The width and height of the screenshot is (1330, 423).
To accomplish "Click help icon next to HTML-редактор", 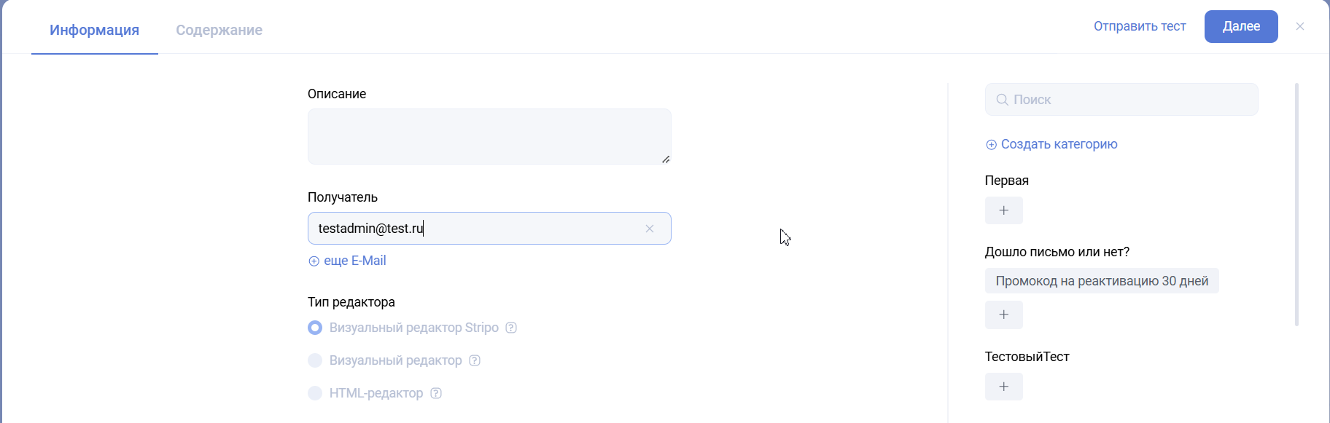I will (x=436, y=393).
